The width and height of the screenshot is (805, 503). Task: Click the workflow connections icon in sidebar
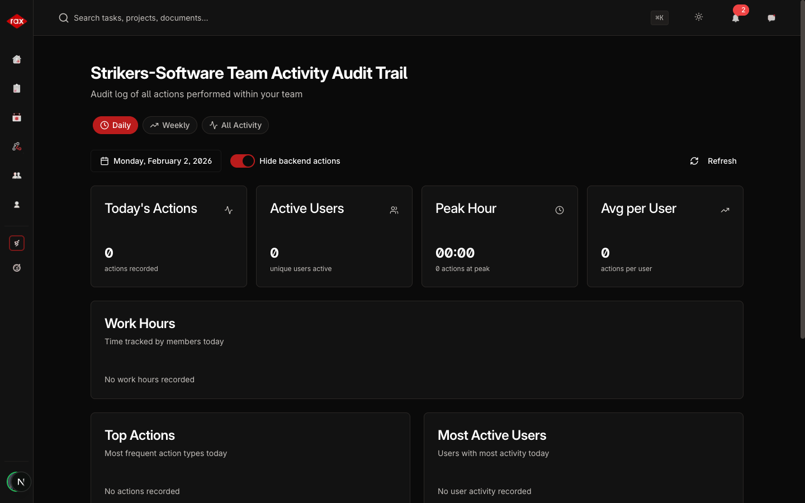tap(16, 146)
